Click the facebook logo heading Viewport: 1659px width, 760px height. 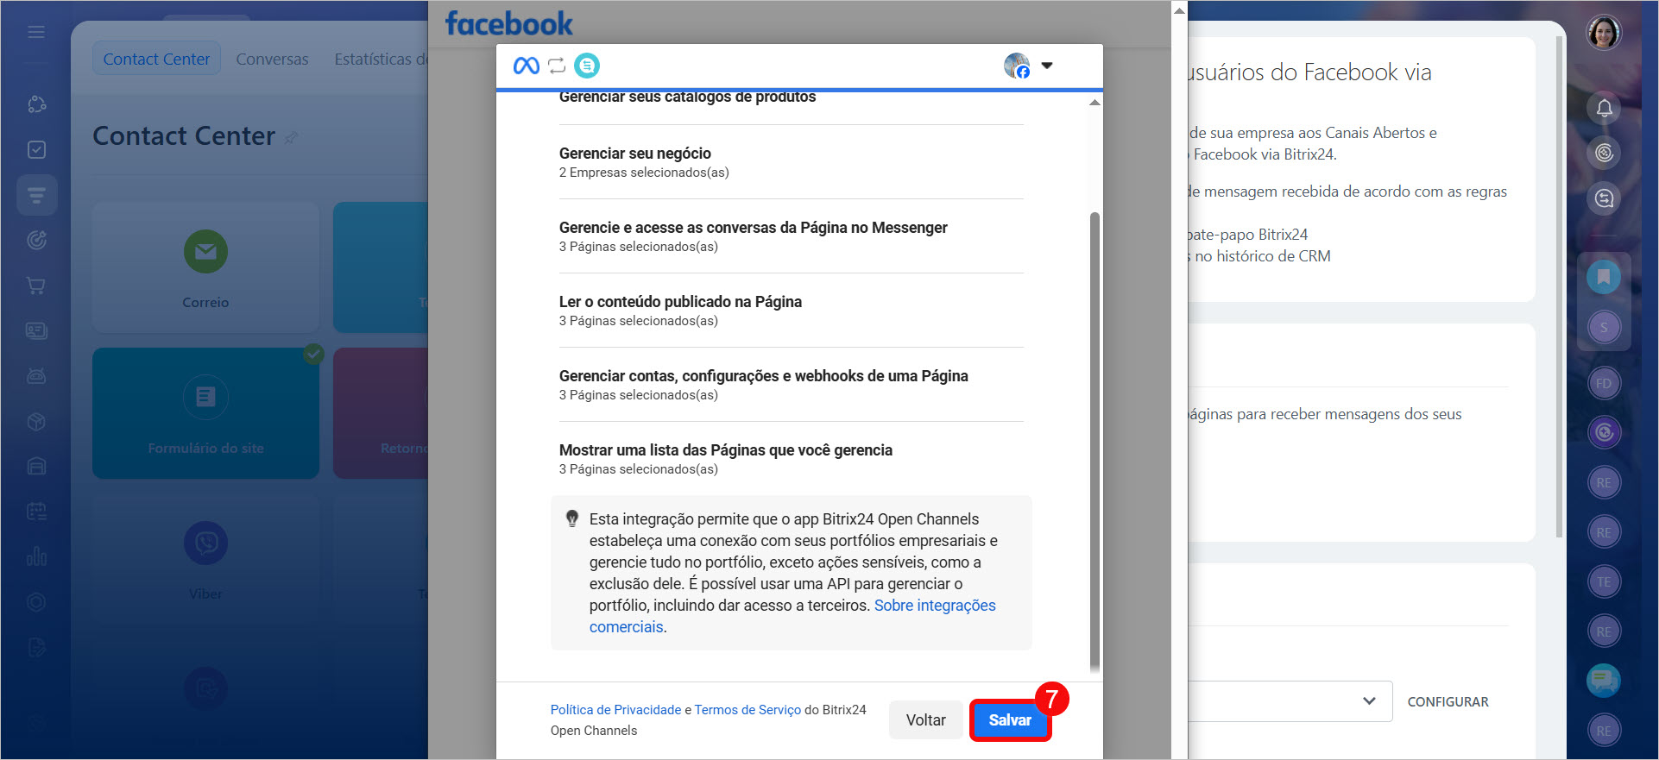pos(508,23)
